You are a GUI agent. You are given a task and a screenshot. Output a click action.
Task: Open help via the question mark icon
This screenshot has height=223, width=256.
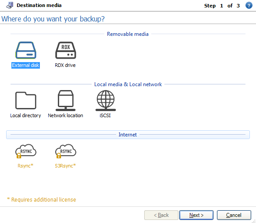pyautogui.click(x=249, y=5)
